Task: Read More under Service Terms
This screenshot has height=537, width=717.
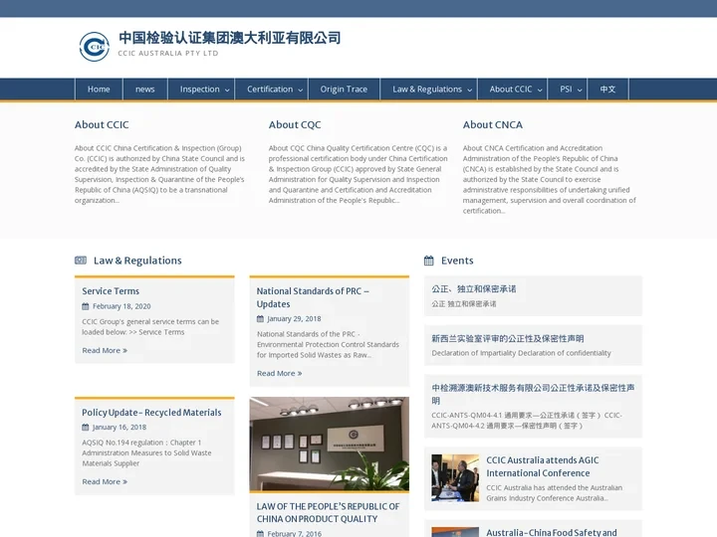Action: tap(105, 350)
